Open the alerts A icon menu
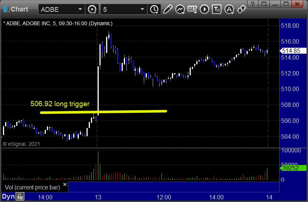Screen dimensions: 308x202 (229, 9)
